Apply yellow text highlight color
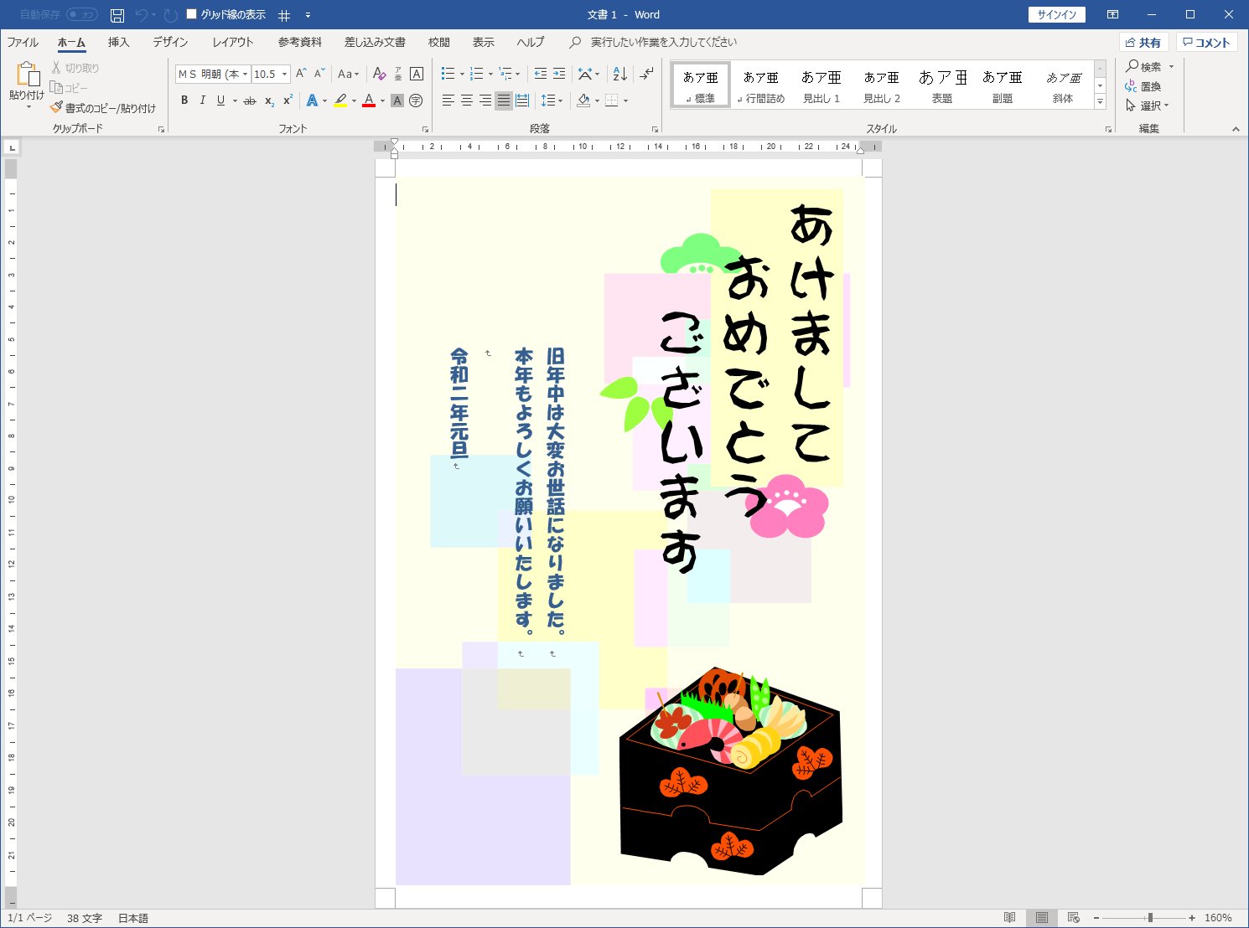1249x928 pixels. [339, 101]
